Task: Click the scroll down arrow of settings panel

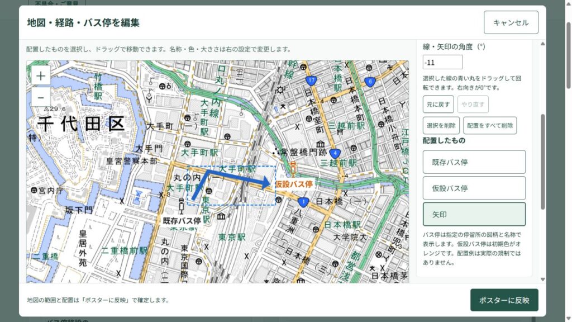Action: click(x=542, y=280)
